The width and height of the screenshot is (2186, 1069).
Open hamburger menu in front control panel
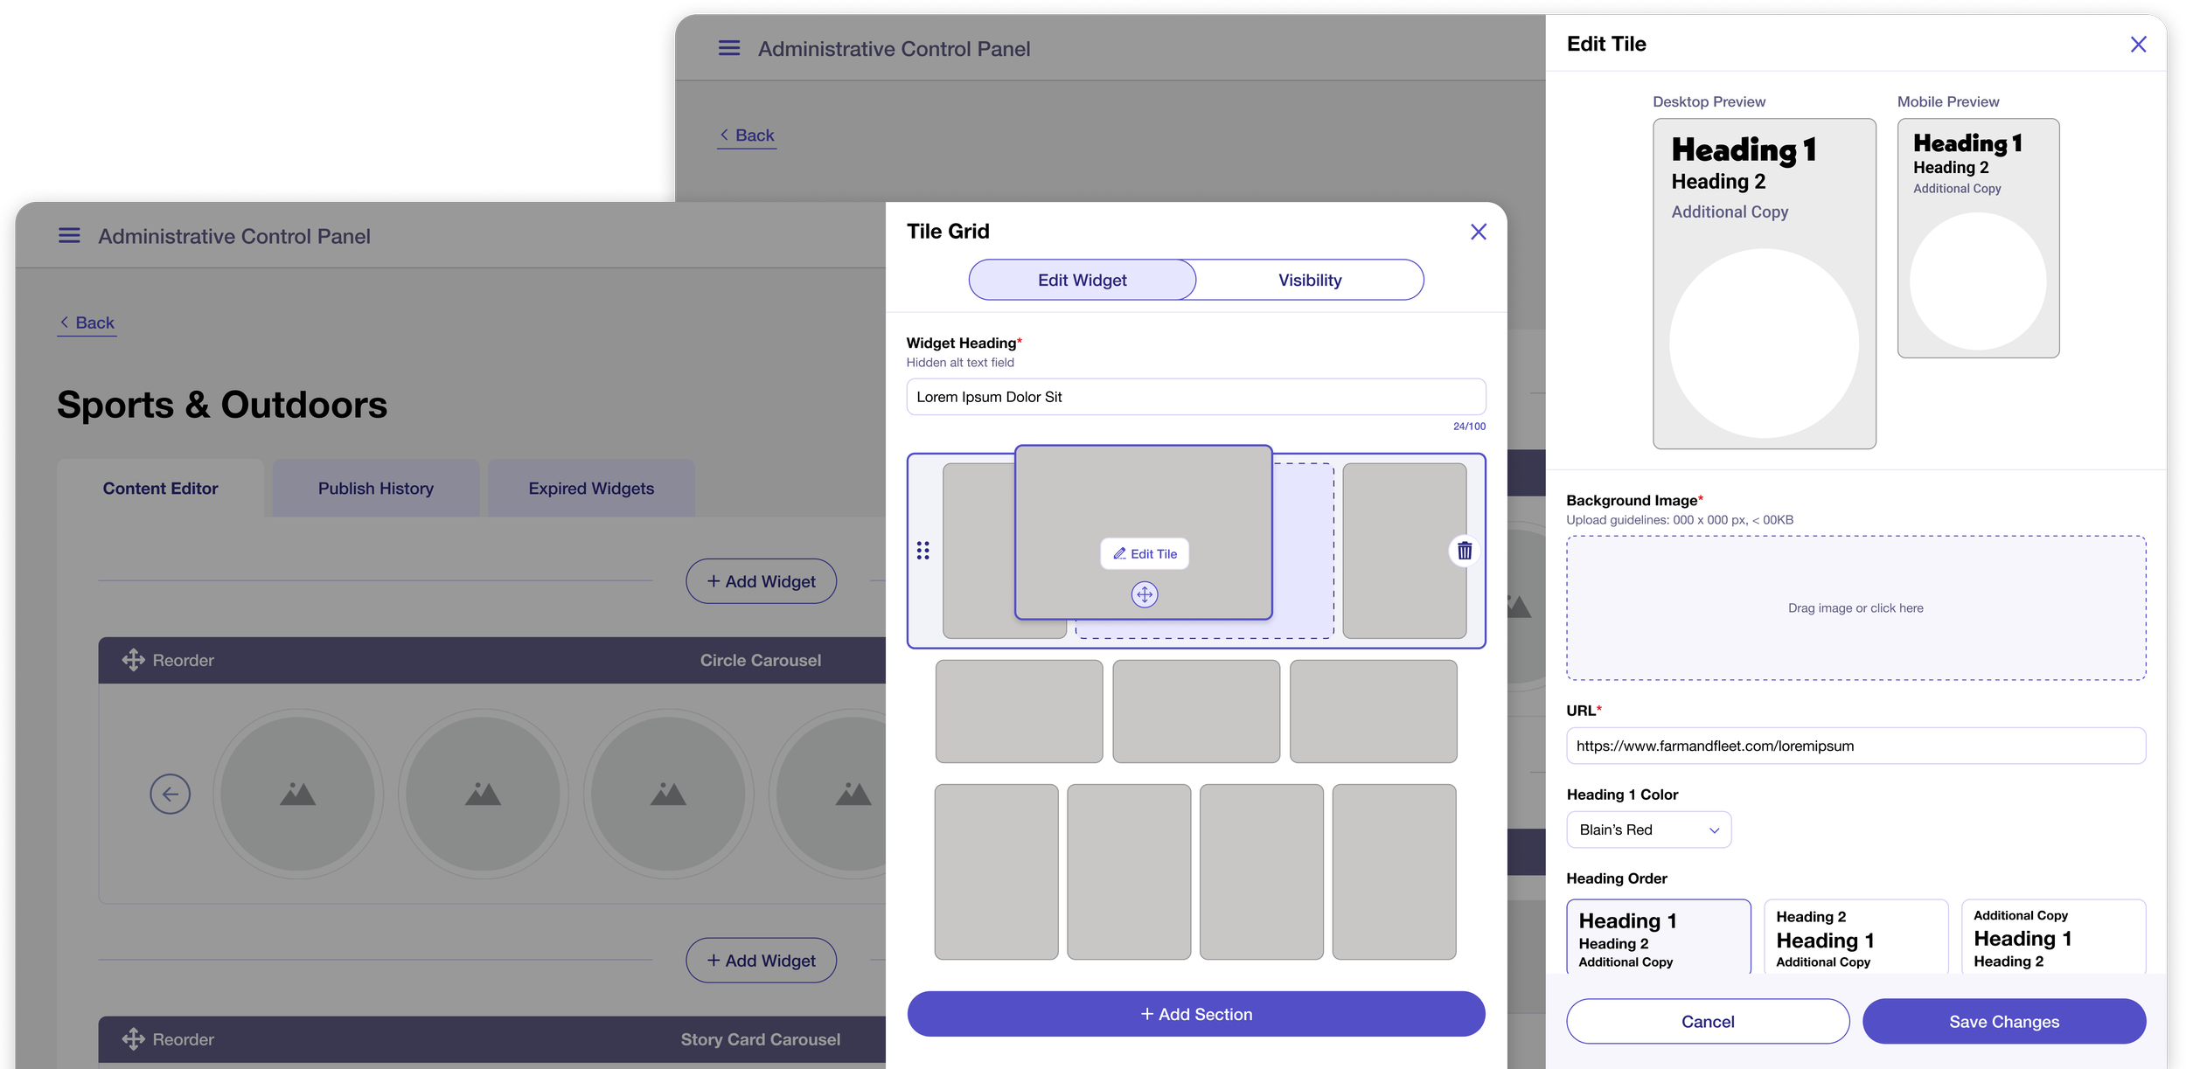pos(69,236)
